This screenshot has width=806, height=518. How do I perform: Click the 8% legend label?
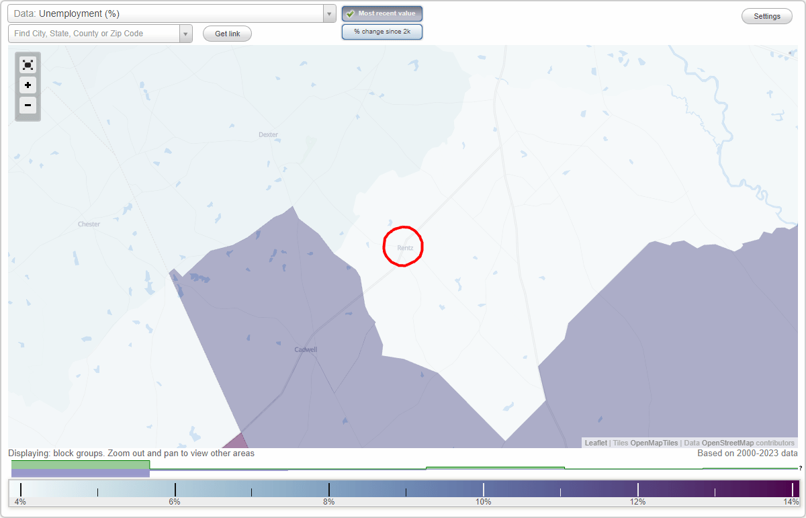[x=329, y=502]
